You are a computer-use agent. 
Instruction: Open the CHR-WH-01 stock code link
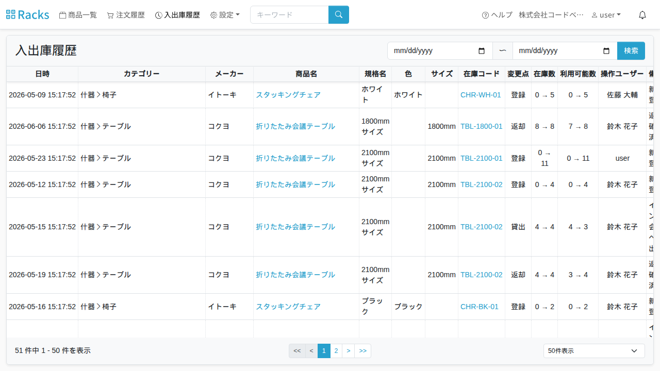click(x=481, y=95)
